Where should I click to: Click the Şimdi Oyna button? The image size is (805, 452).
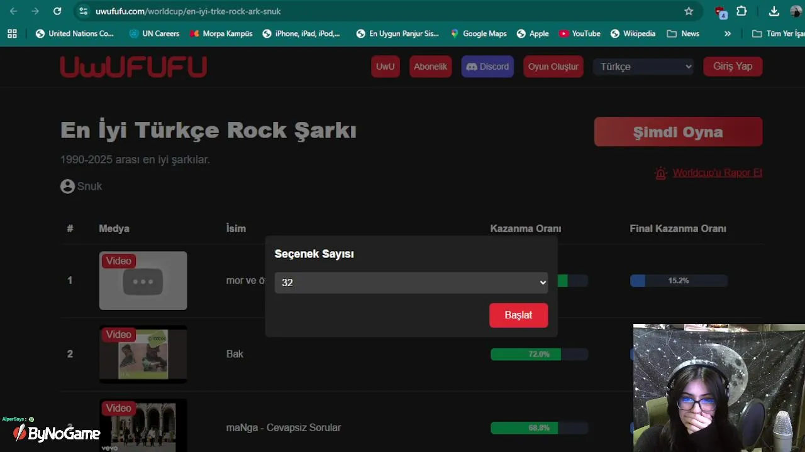678,132
